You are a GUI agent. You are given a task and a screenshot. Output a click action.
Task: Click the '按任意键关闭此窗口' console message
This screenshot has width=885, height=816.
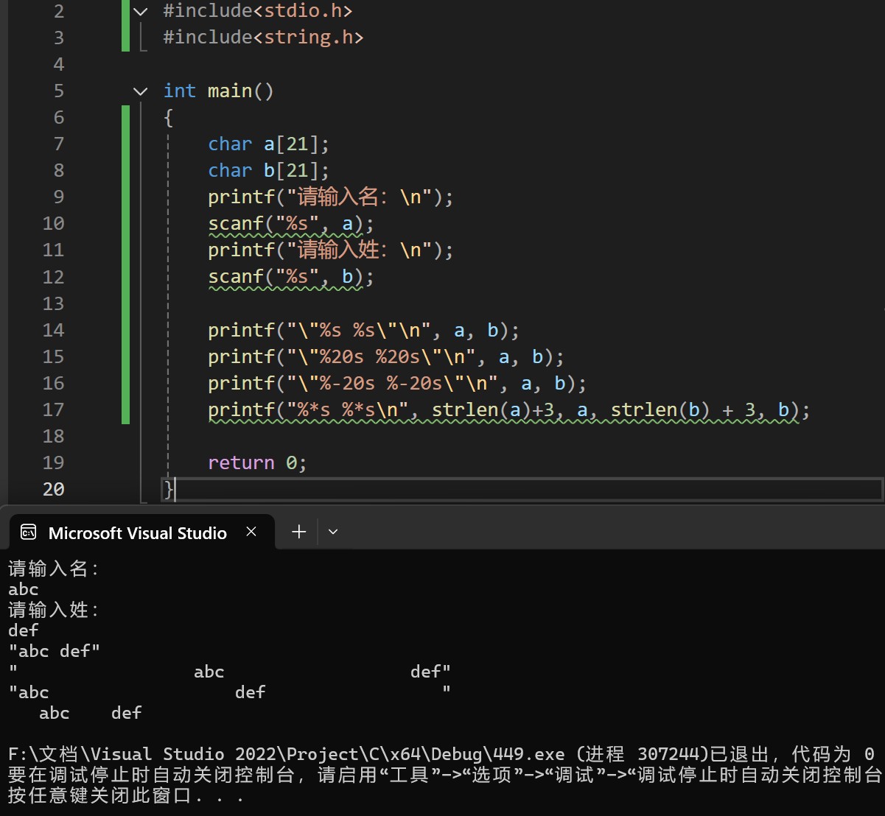[126, 795]
